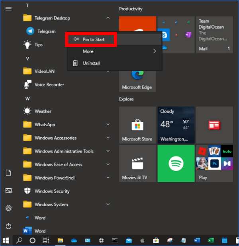This screenshot has height=246, width=239.
Task: Click the Productivity group heading
Action: pos(131,9)
